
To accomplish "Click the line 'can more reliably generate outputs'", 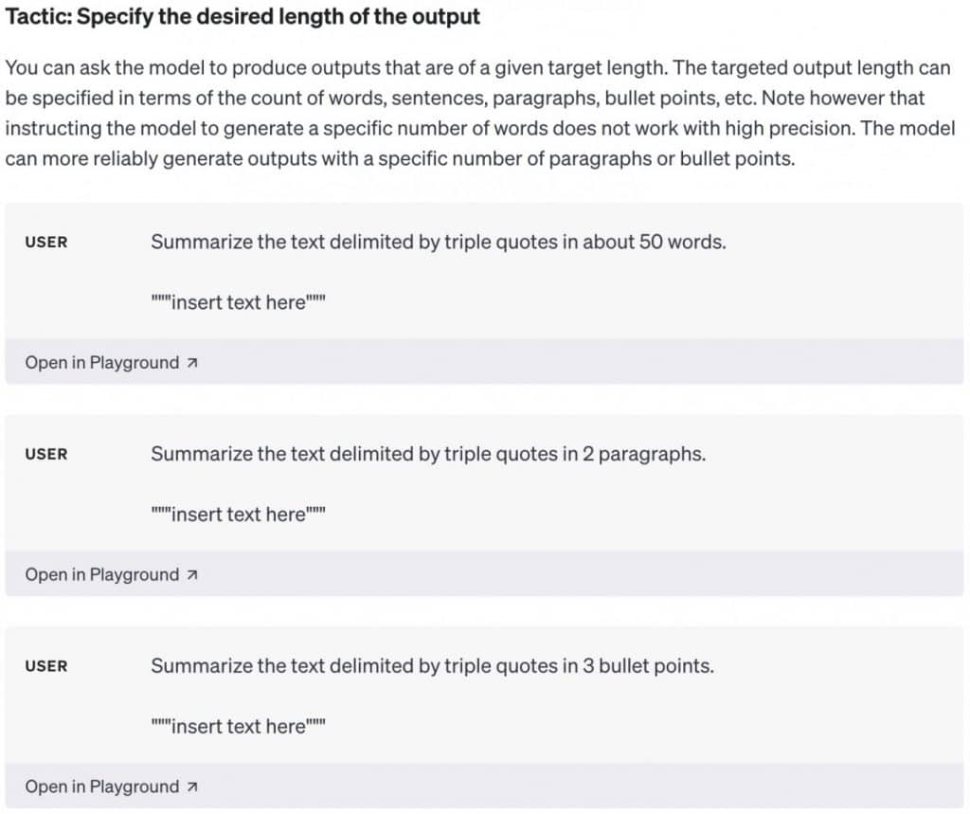I will (x=400, y=158).
